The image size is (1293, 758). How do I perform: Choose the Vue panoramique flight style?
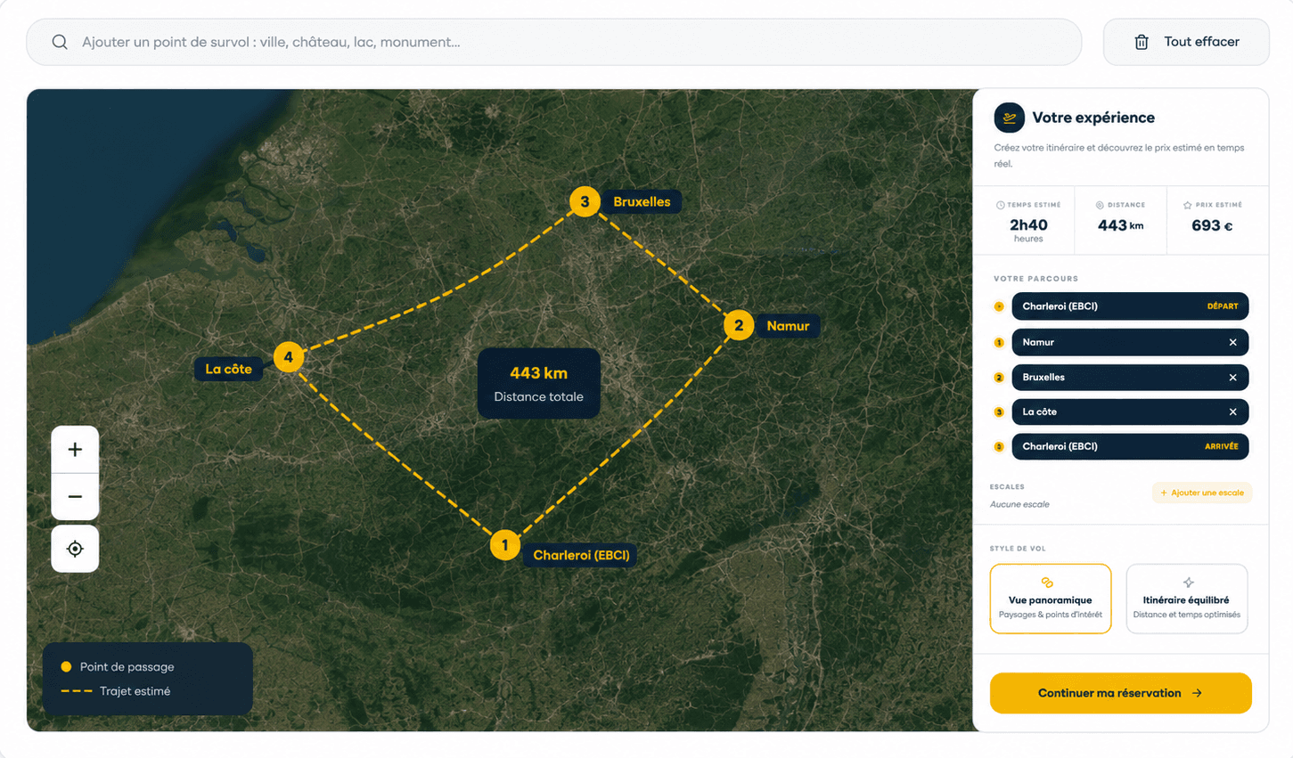pos(1051,599)
